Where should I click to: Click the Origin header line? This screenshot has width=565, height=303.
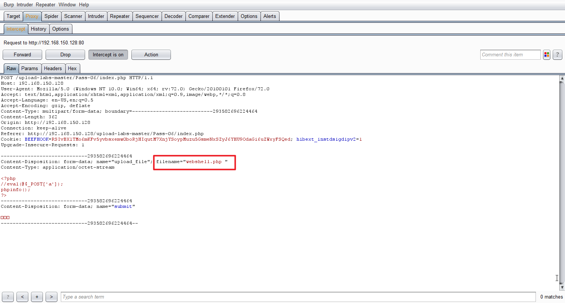46,122
